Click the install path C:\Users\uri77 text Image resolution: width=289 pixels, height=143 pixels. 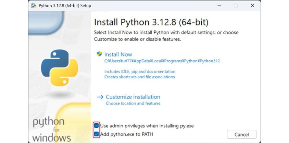[162, 61]
